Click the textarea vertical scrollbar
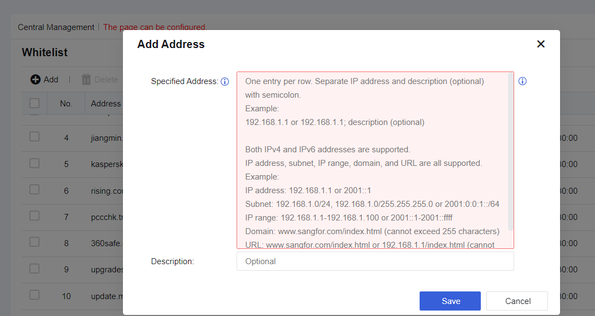 pyautogui.click(x=510, y=152)
